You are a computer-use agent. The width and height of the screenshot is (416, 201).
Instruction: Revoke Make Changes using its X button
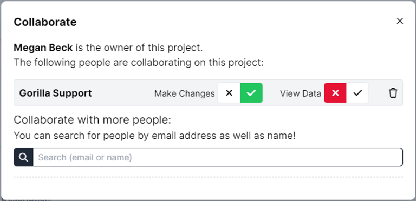coord(229,93)
